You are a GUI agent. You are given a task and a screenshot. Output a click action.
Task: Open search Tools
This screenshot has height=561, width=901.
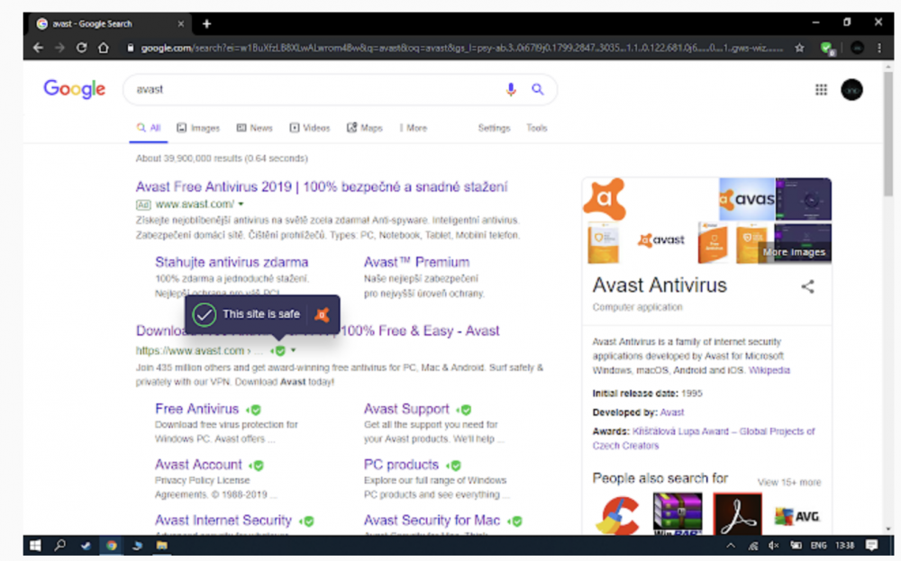point(537,128)
